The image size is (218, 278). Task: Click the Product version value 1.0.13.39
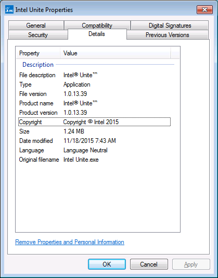(75, 113)
